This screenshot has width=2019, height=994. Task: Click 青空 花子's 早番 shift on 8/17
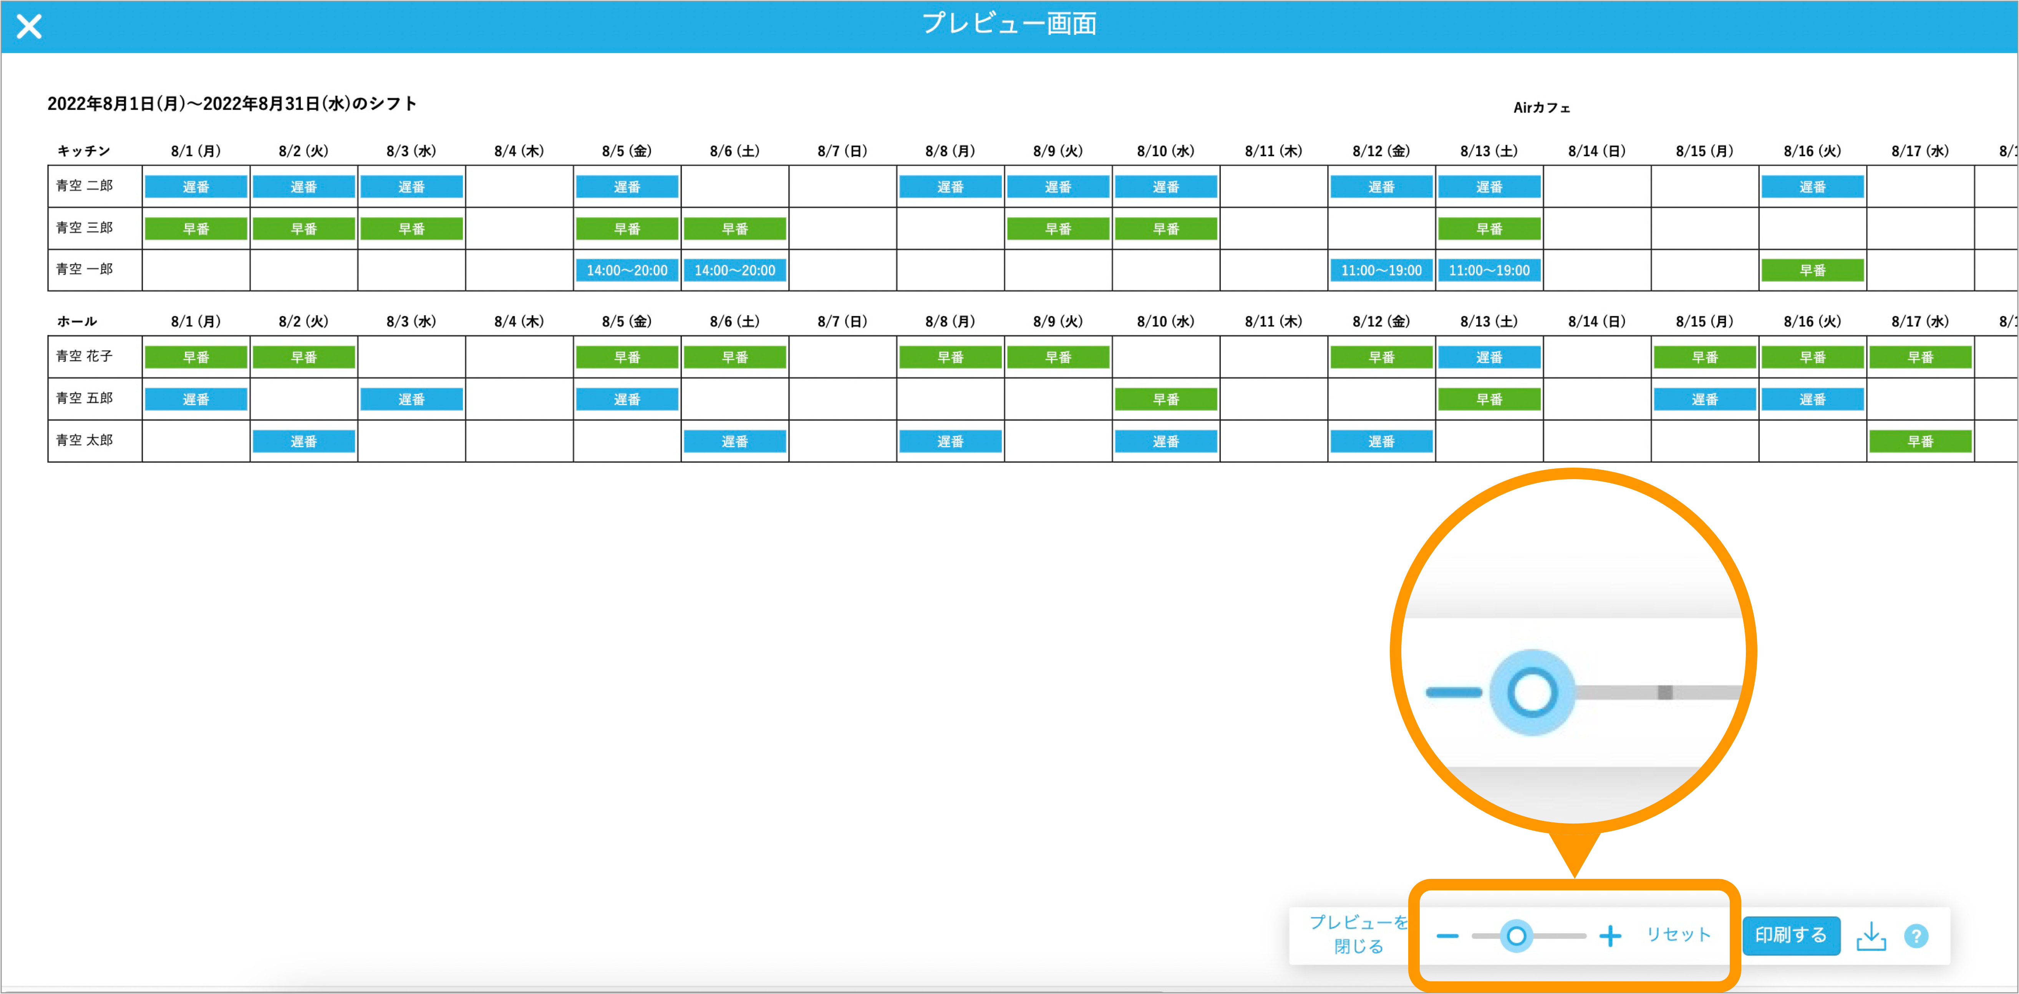(1920, 357)
